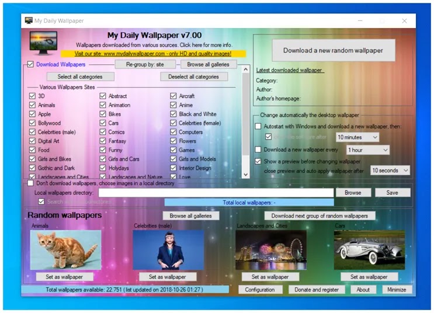Click the Total wallpapers available status text
This screenshot has height=313, width=434.
pos(124,290)
